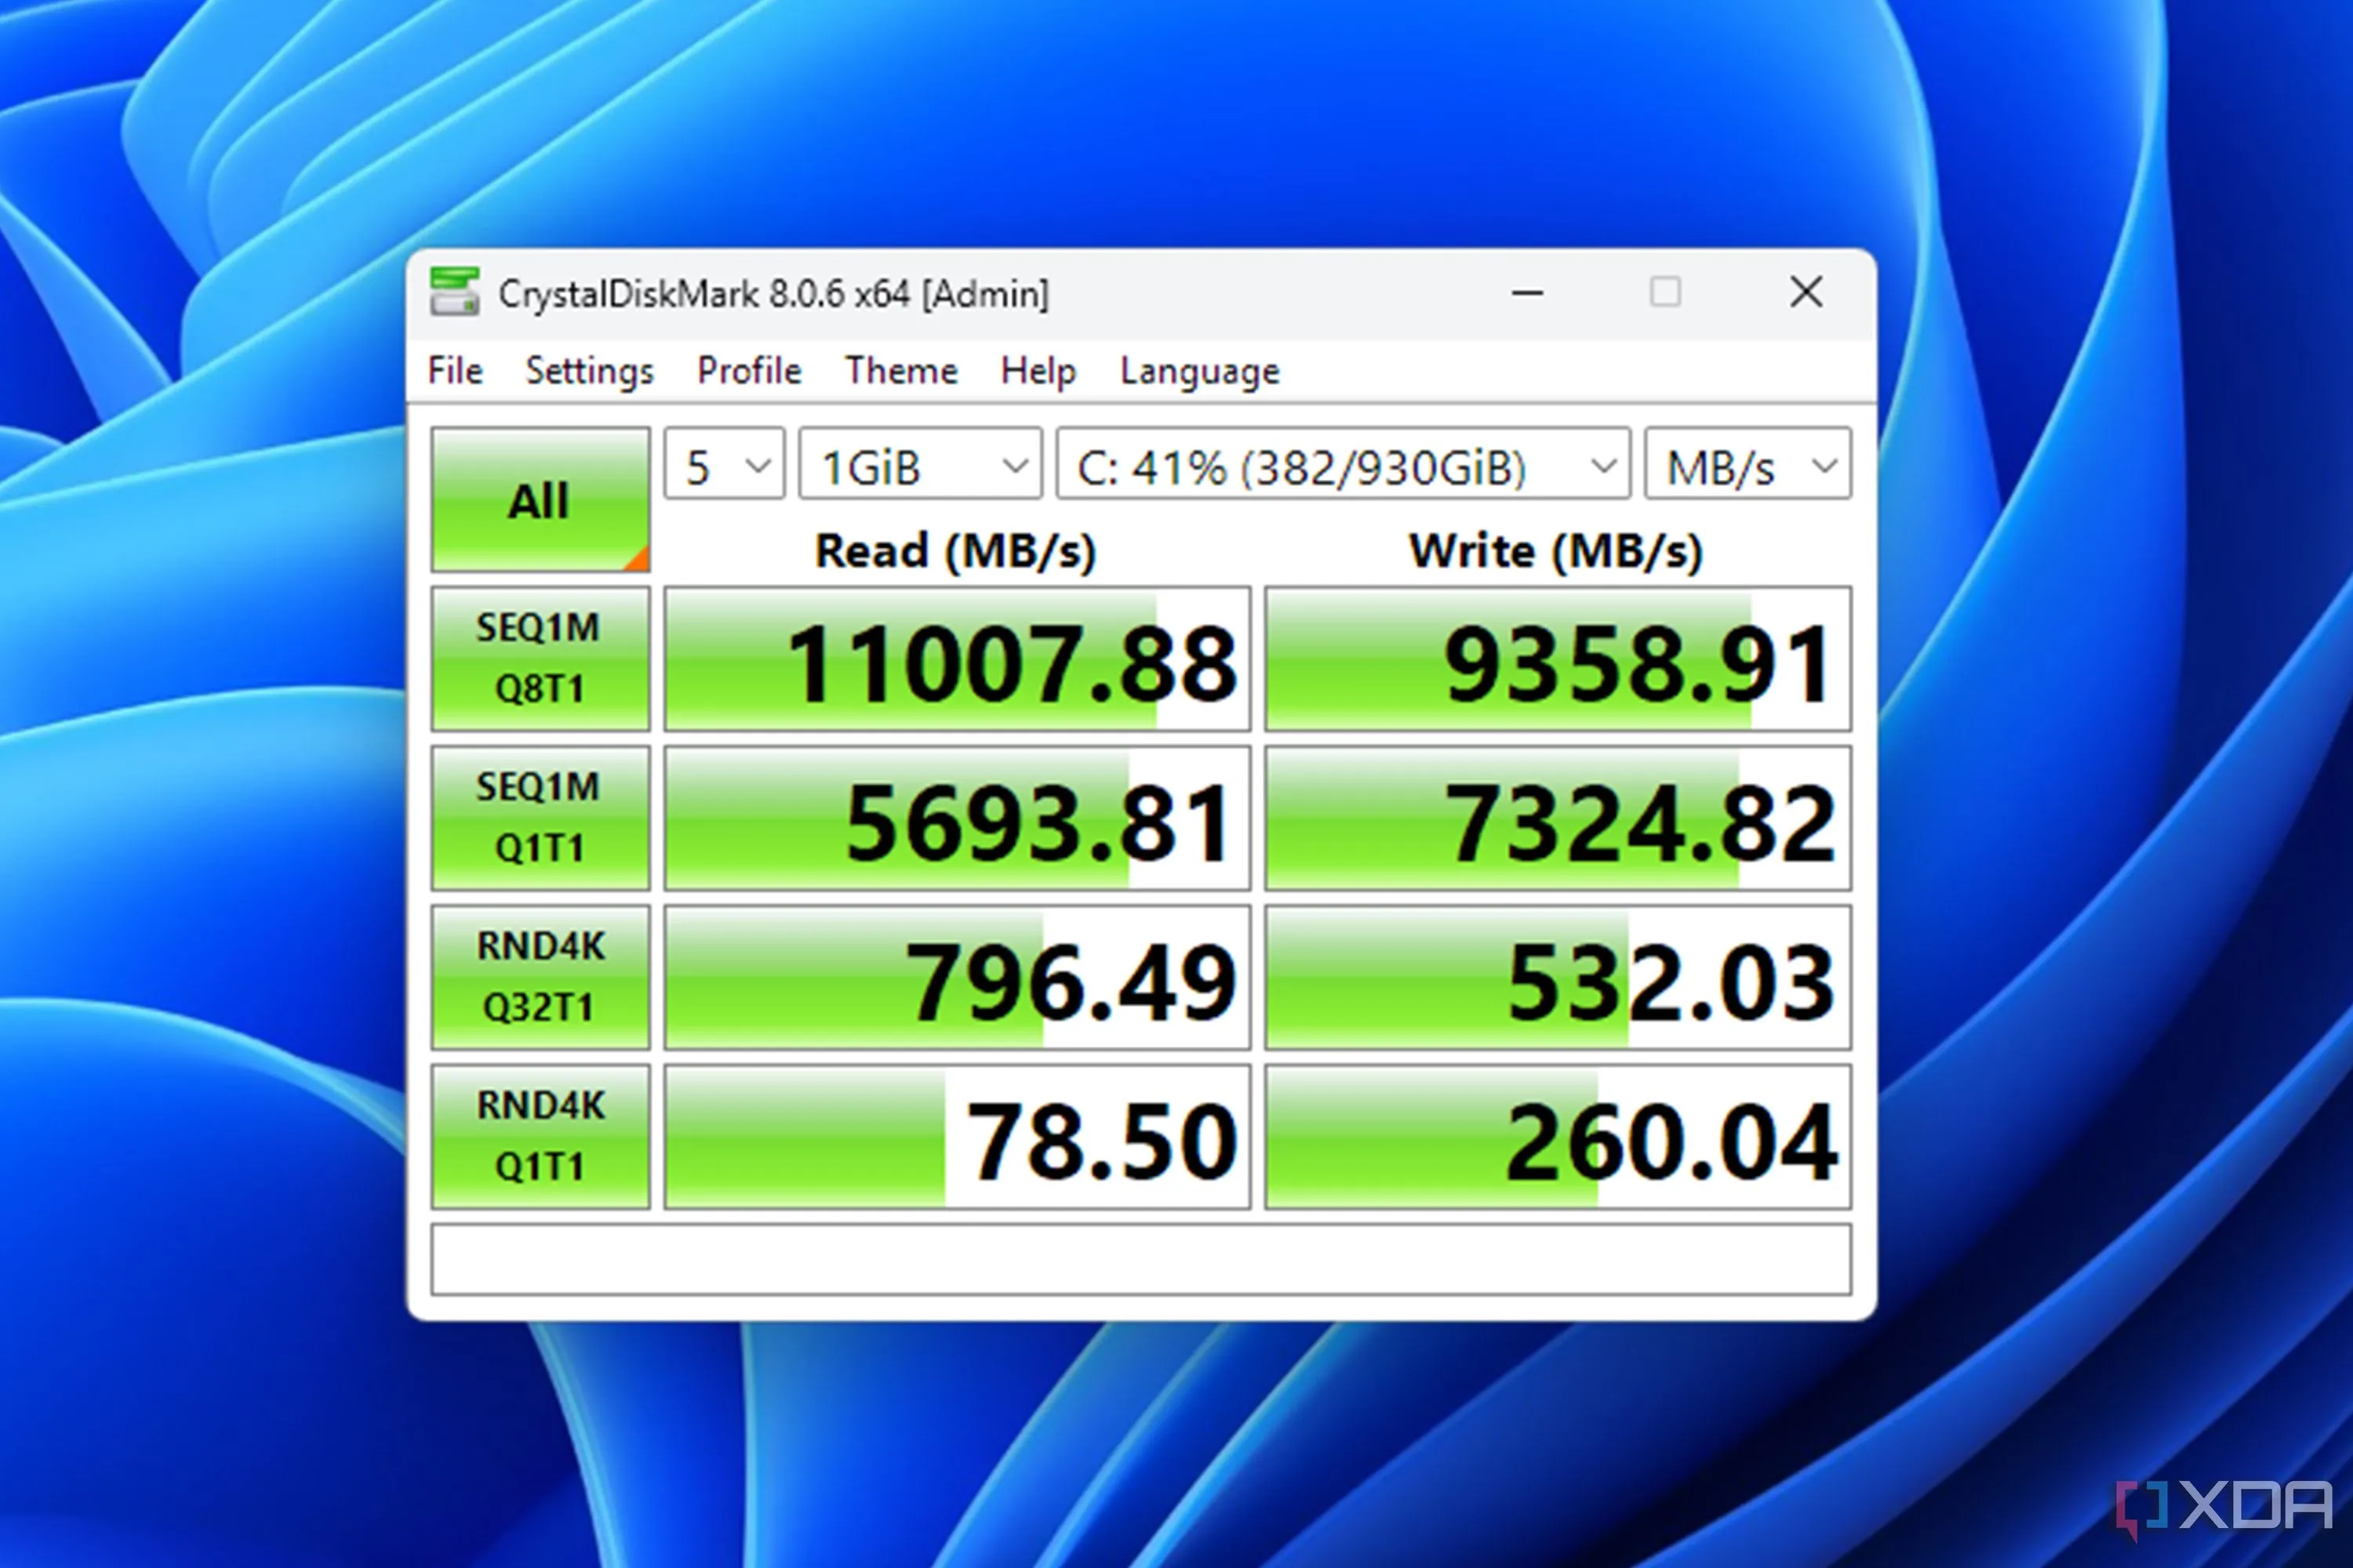The width and height of the screenshot is (2353, 1568).
Task: Minimize the CrystalDiskMark window
Action: 1526,292
